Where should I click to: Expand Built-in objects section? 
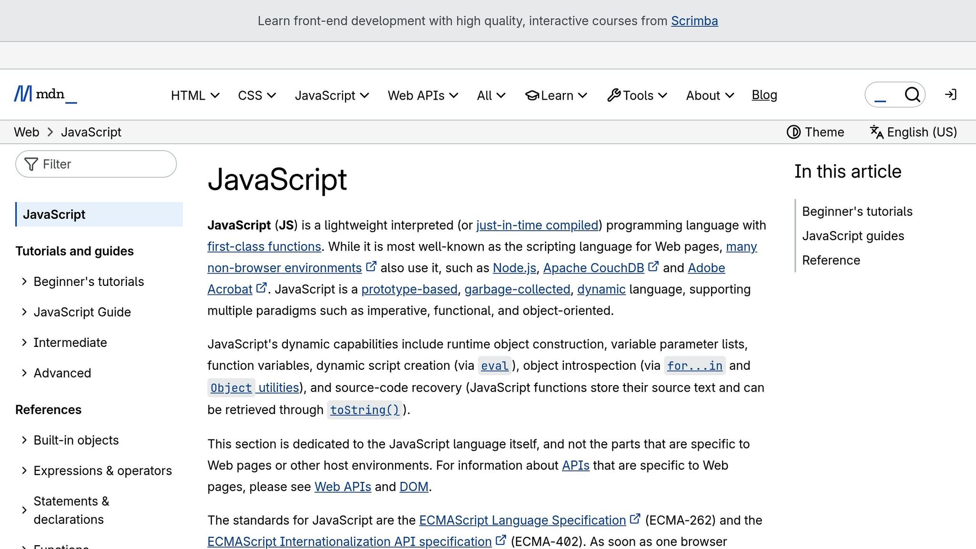(x=76, y=440)
